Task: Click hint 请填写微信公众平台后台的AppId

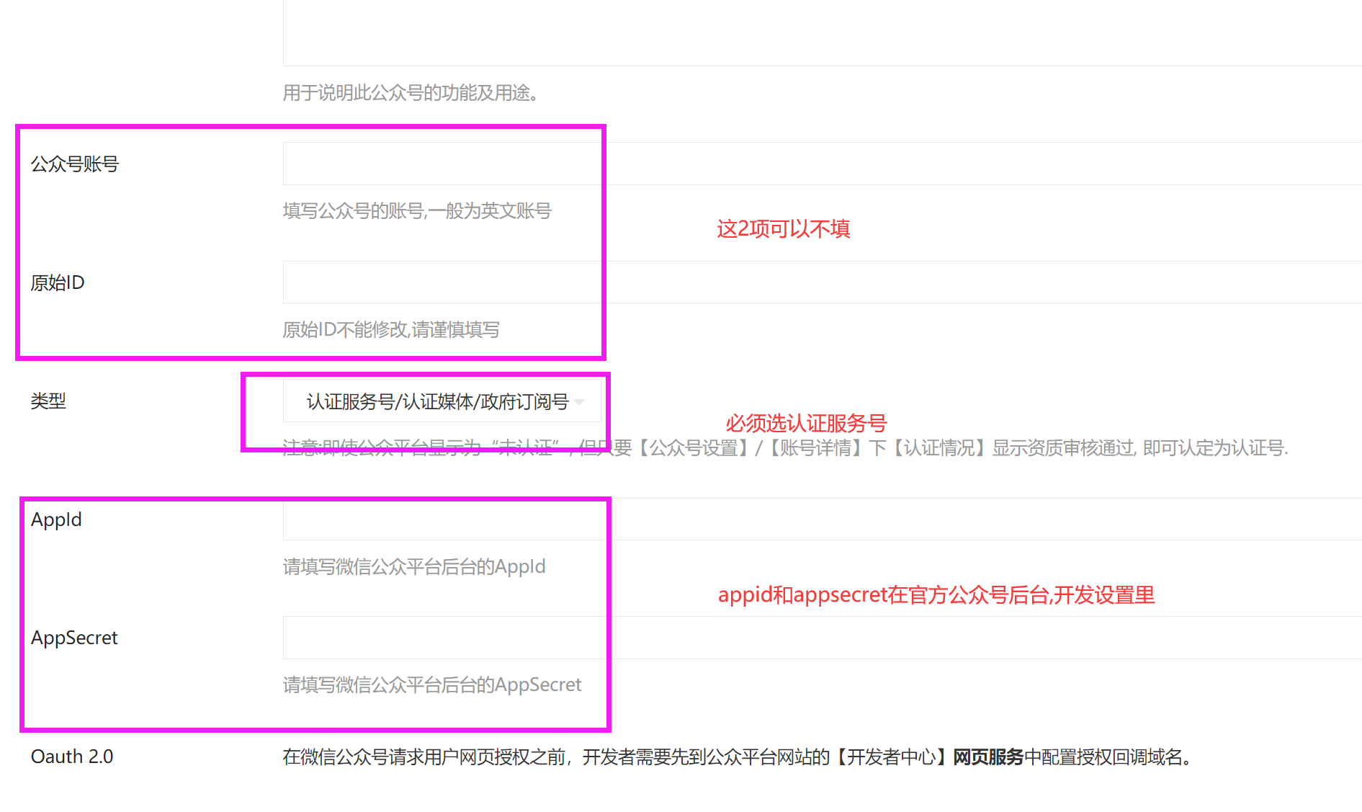Action: point(414,567)
